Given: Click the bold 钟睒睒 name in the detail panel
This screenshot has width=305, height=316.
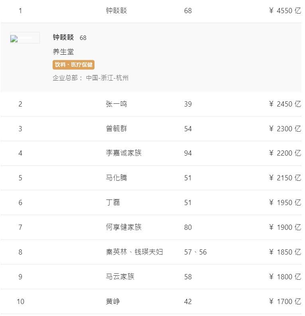Looking at the screenshot, I should pyautogui.click(x=63, y=38).
